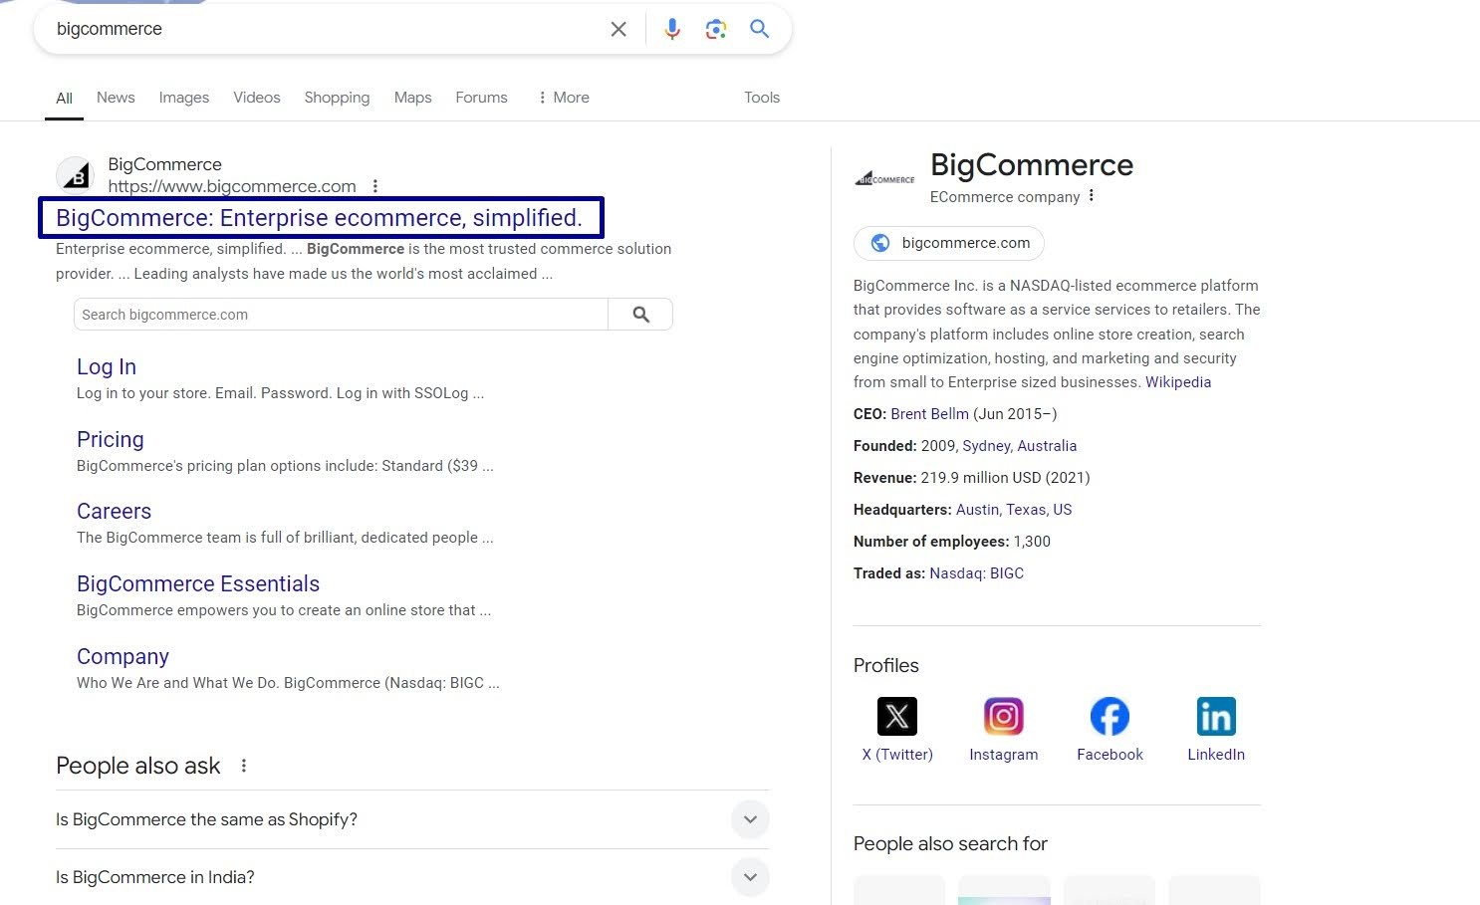Screen dimensions: 1480x905
Task: Open the Tools options
Action: coord(762,98)
